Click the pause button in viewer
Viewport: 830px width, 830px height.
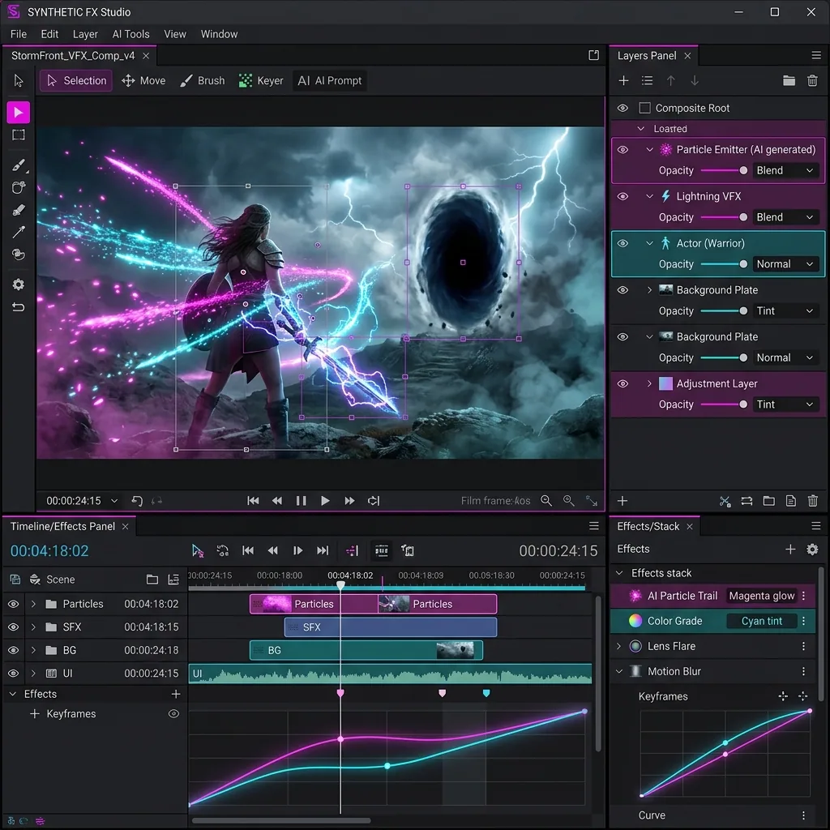301,501
